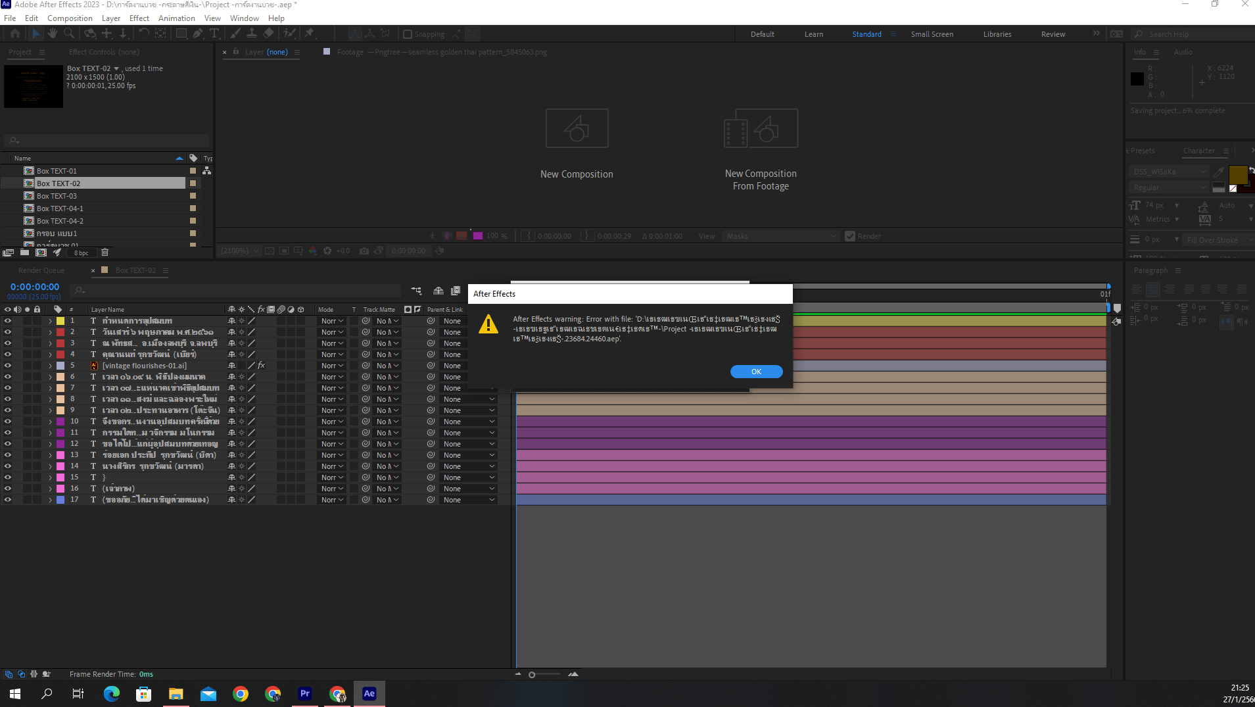Open the Effect menu
Viewport: 1255px width, 707px height.
click(x=139, y=18)
